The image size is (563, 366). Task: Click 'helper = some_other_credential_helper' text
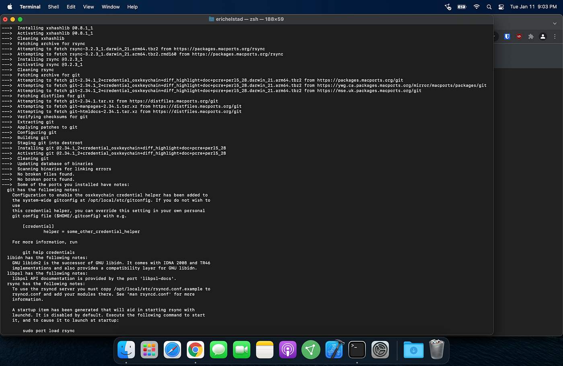tap(92, 232)
